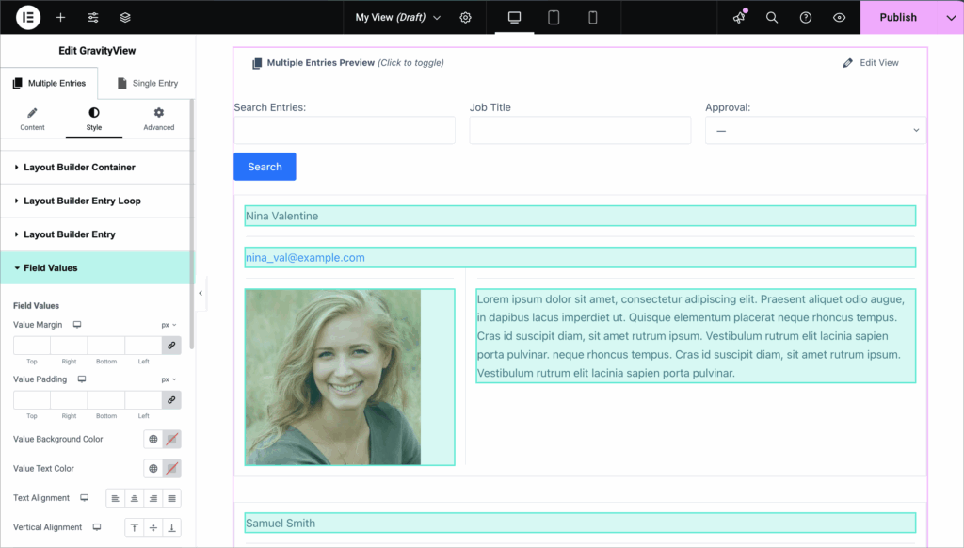964x548 pixels.
Task: Open the Approval dropdown
Action: [815, 130]
